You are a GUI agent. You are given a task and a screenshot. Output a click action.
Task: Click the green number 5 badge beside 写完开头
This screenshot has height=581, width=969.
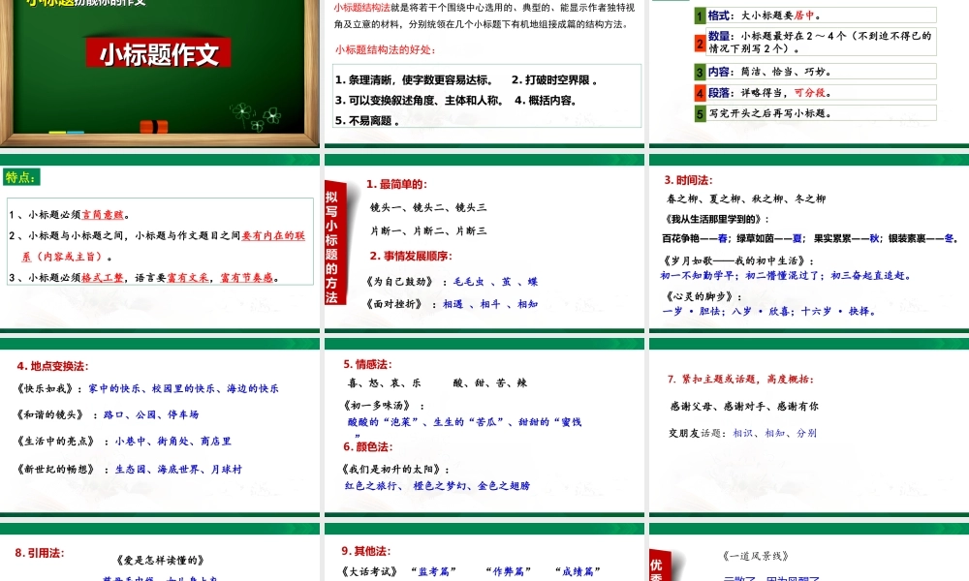point(700,113)
